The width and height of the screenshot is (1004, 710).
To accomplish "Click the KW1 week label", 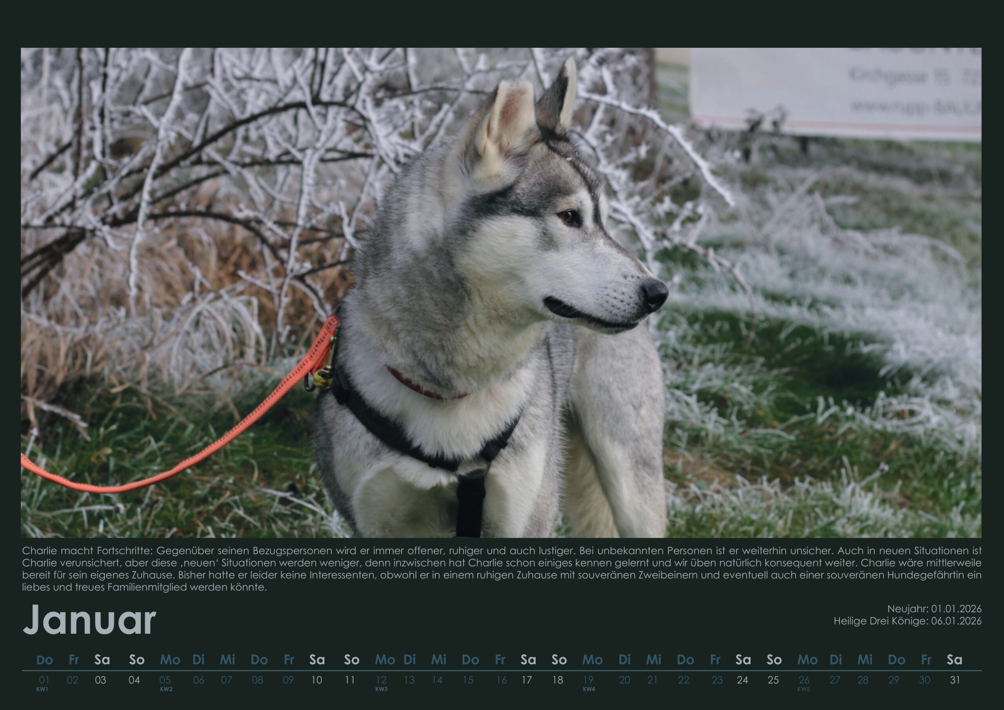I will (42, 689).
